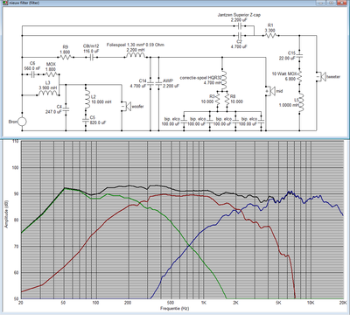Select the mid speaker symbol

tap(270, 91)
